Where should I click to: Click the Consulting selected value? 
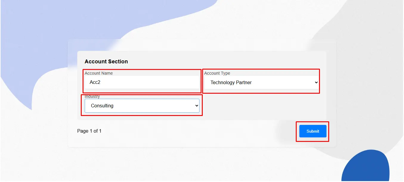[x=102, y=106]
